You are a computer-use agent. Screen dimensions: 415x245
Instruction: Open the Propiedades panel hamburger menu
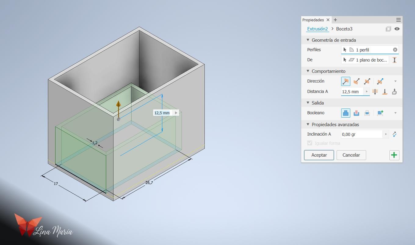398,20
